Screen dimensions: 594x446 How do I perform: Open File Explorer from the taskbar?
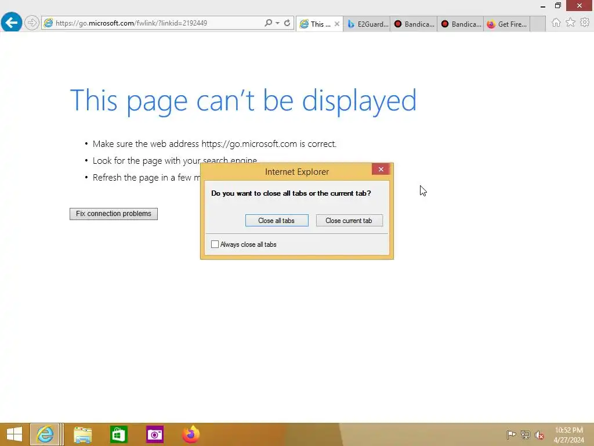[x=82, y=434]
